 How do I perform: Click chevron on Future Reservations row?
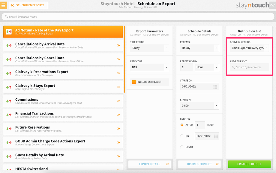(x=118, y=129)
